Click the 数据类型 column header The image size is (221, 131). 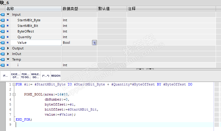tap(80, 9)
